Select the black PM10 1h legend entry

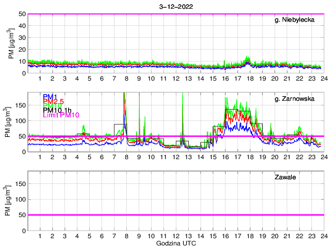(58, 110)
